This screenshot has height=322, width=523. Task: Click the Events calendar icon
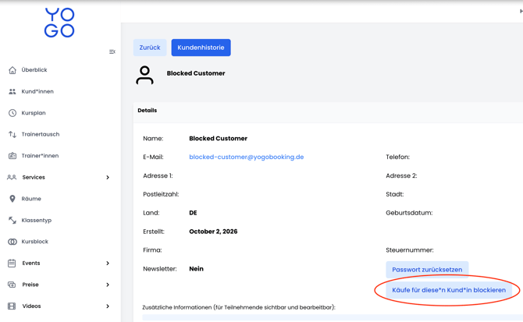(x=12, y=263)
